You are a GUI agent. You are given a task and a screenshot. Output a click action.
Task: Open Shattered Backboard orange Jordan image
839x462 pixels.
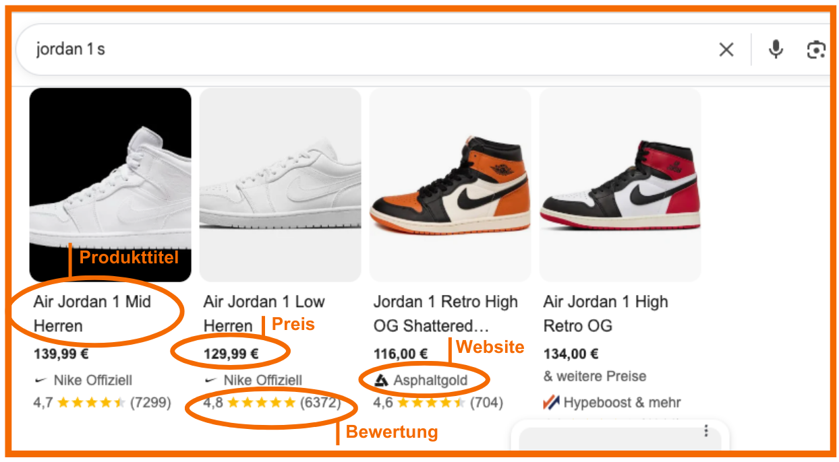tap(450, 184)
